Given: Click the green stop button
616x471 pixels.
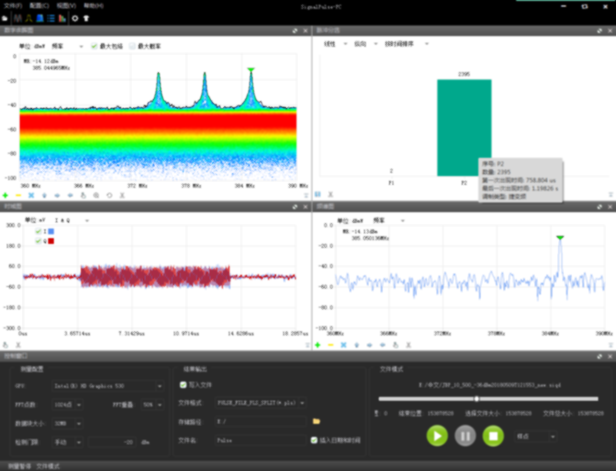Looking at the screenshot, I should [493, 436].
